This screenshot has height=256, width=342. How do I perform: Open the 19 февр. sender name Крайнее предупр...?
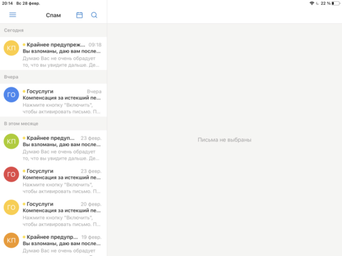52,237
